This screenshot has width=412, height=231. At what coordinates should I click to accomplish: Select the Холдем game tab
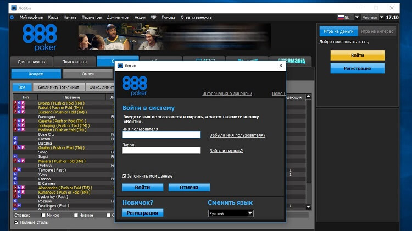(x=36, y=74)
